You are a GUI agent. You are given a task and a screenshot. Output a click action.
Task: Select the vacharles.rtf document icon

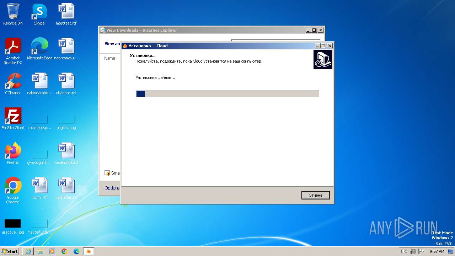pos(66,188)
